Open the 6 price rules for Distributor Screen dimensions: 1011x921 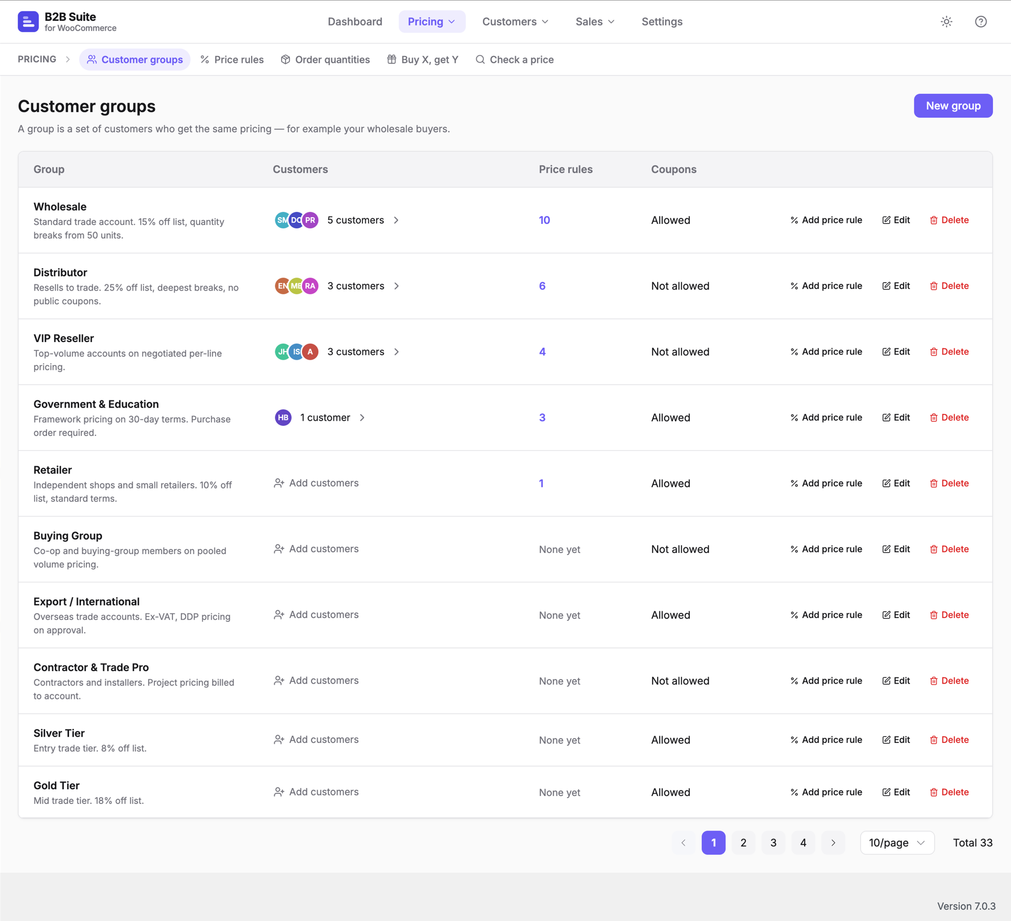pyautogui.click(x=542, y=286)
